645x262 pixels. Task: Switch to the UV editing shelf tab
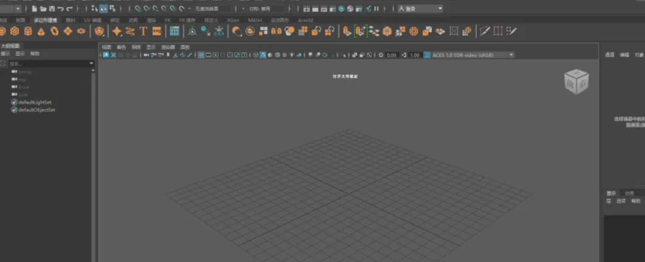pos(93,20)
